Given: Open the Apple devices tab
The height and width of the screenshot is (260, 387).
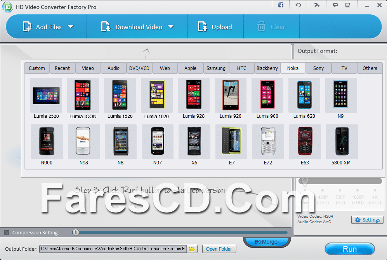Looking at the screenshot, I should pyautogui.click(x=190, y=68).
